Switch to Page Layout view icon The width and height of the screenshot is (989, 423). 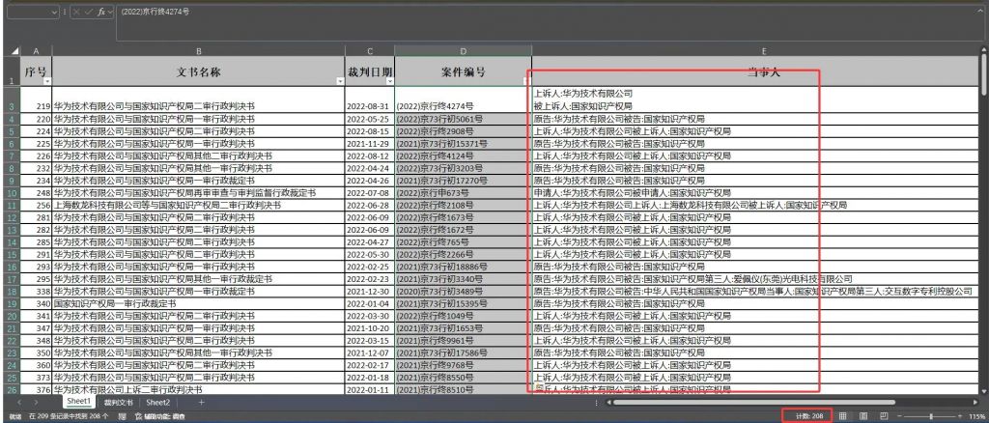(863, 416)
